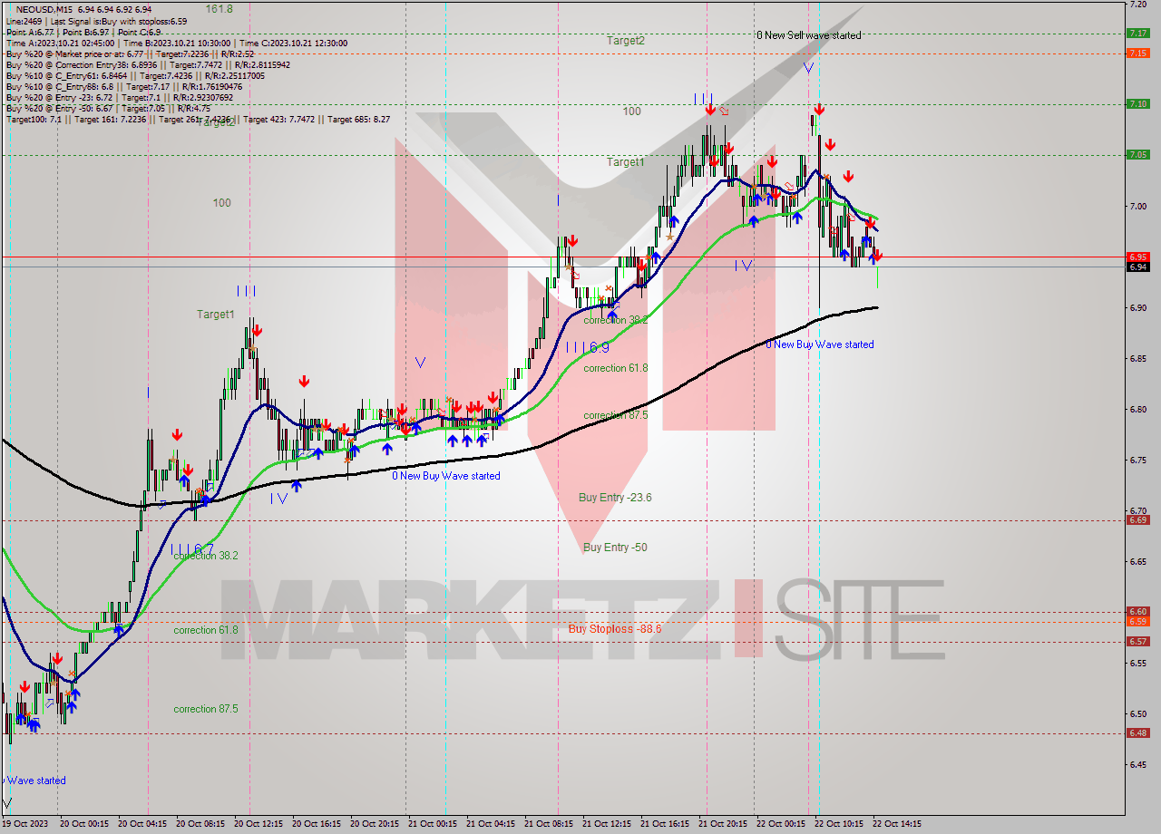Select the green 7.17 price tag on axis
This screenshot has height=834, width=1161.
point(1137,34)
